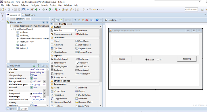The height and width of the screenshot is (112, 207).
Task: Click the New wizard toolbar icon
Action: tap(3, 9)
